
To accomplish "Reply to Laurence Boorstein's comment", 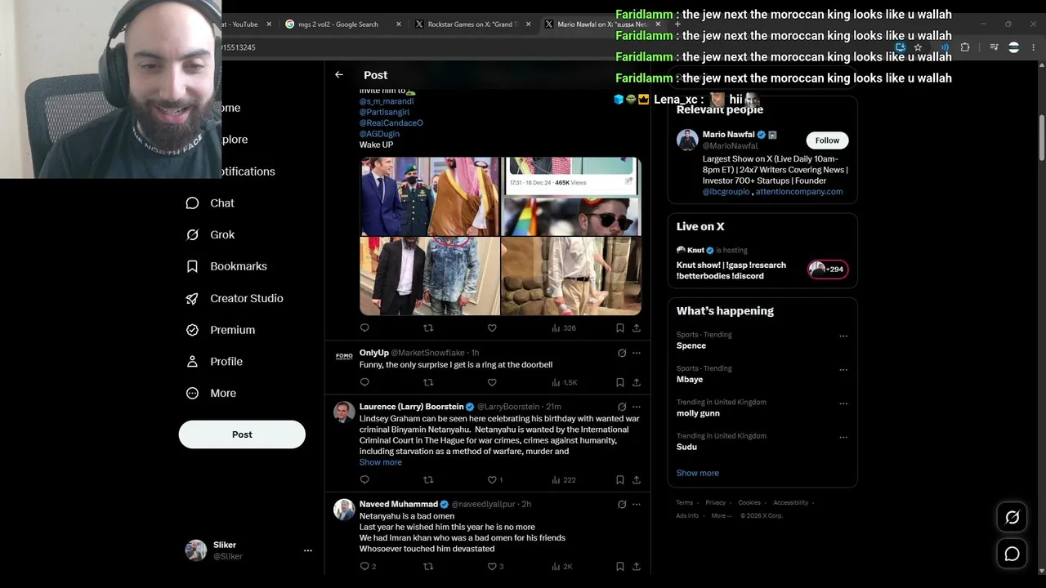I will coord(364,479).
